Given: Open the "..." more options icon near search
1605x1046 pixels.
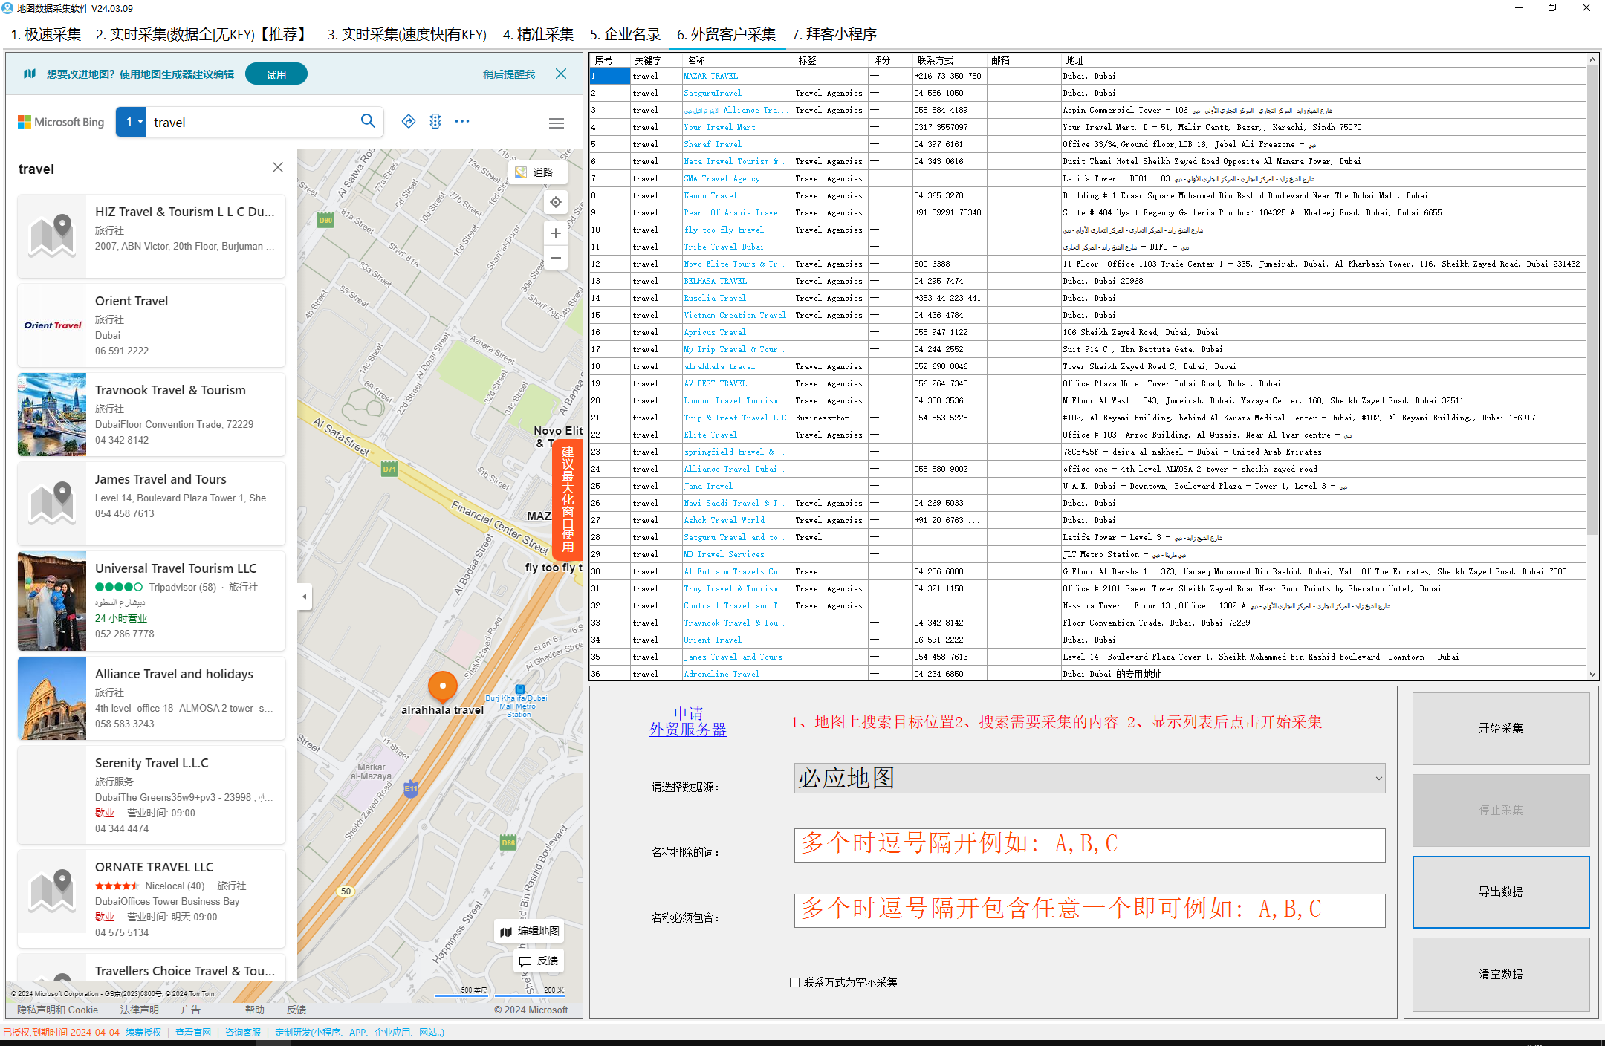Looking at the screenshot, I should (x=462, y=121).
